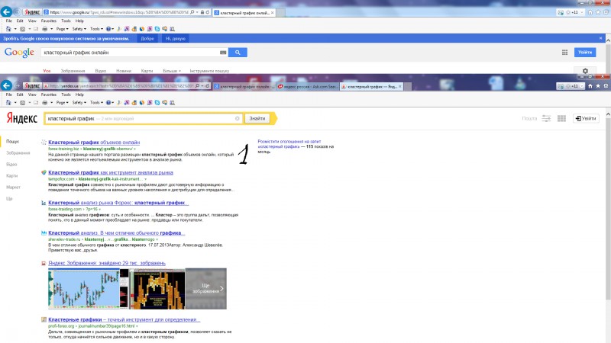Screen dimensions: 611x343
Task: Click Print icon in Yandex window toolbar
Action: click(x=44, y=103)
